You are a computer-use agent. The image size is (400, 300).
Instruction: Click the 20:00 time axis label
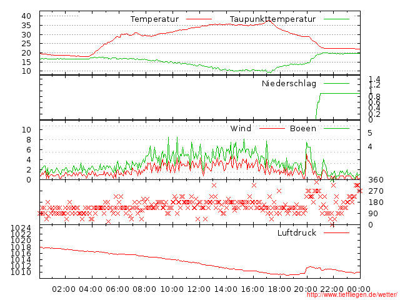click(x=306, y=289)
